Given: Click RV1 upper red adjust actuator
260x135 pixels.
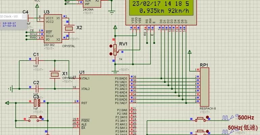Looking at the screenshot, I should coord(111,46).
